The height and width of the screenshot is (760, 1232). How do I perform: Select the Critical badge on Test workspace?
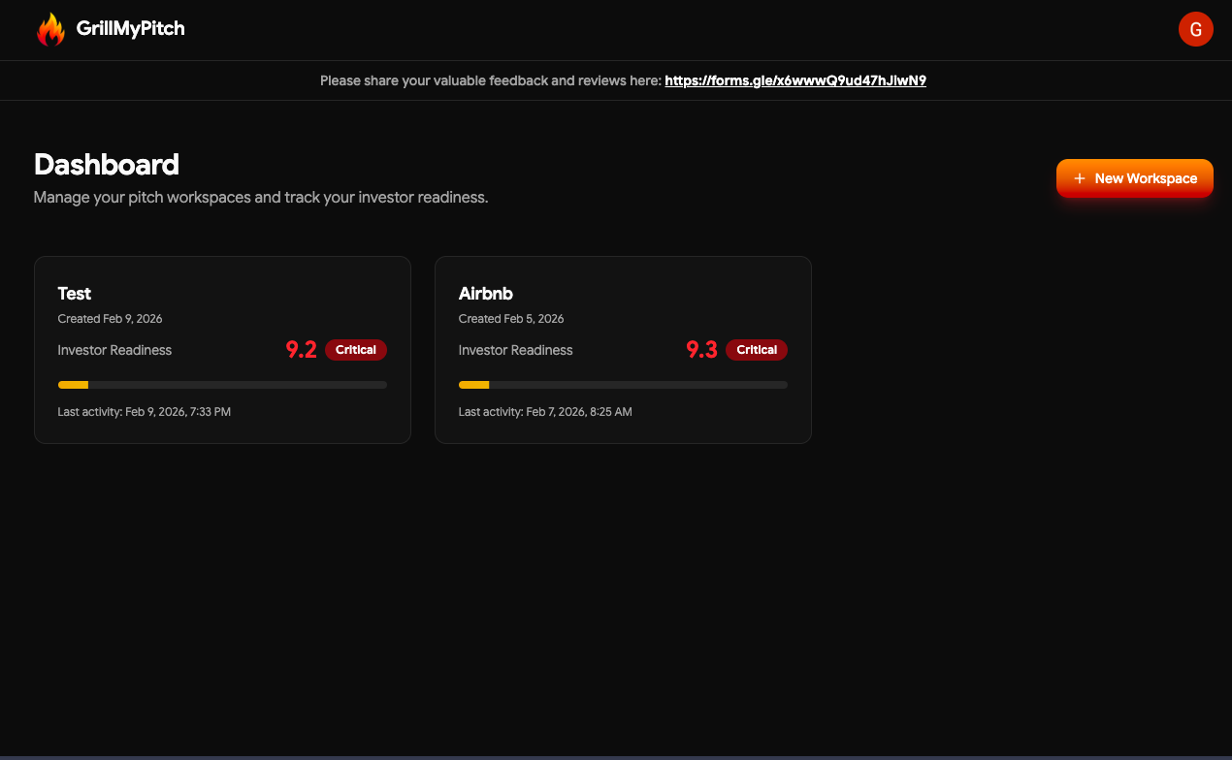pyautogui.click(x=356, y=350)
